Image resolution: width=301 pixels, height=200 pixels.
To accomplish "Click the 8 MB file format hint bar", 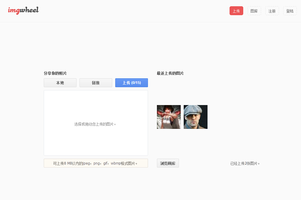I will coord(96,163).
